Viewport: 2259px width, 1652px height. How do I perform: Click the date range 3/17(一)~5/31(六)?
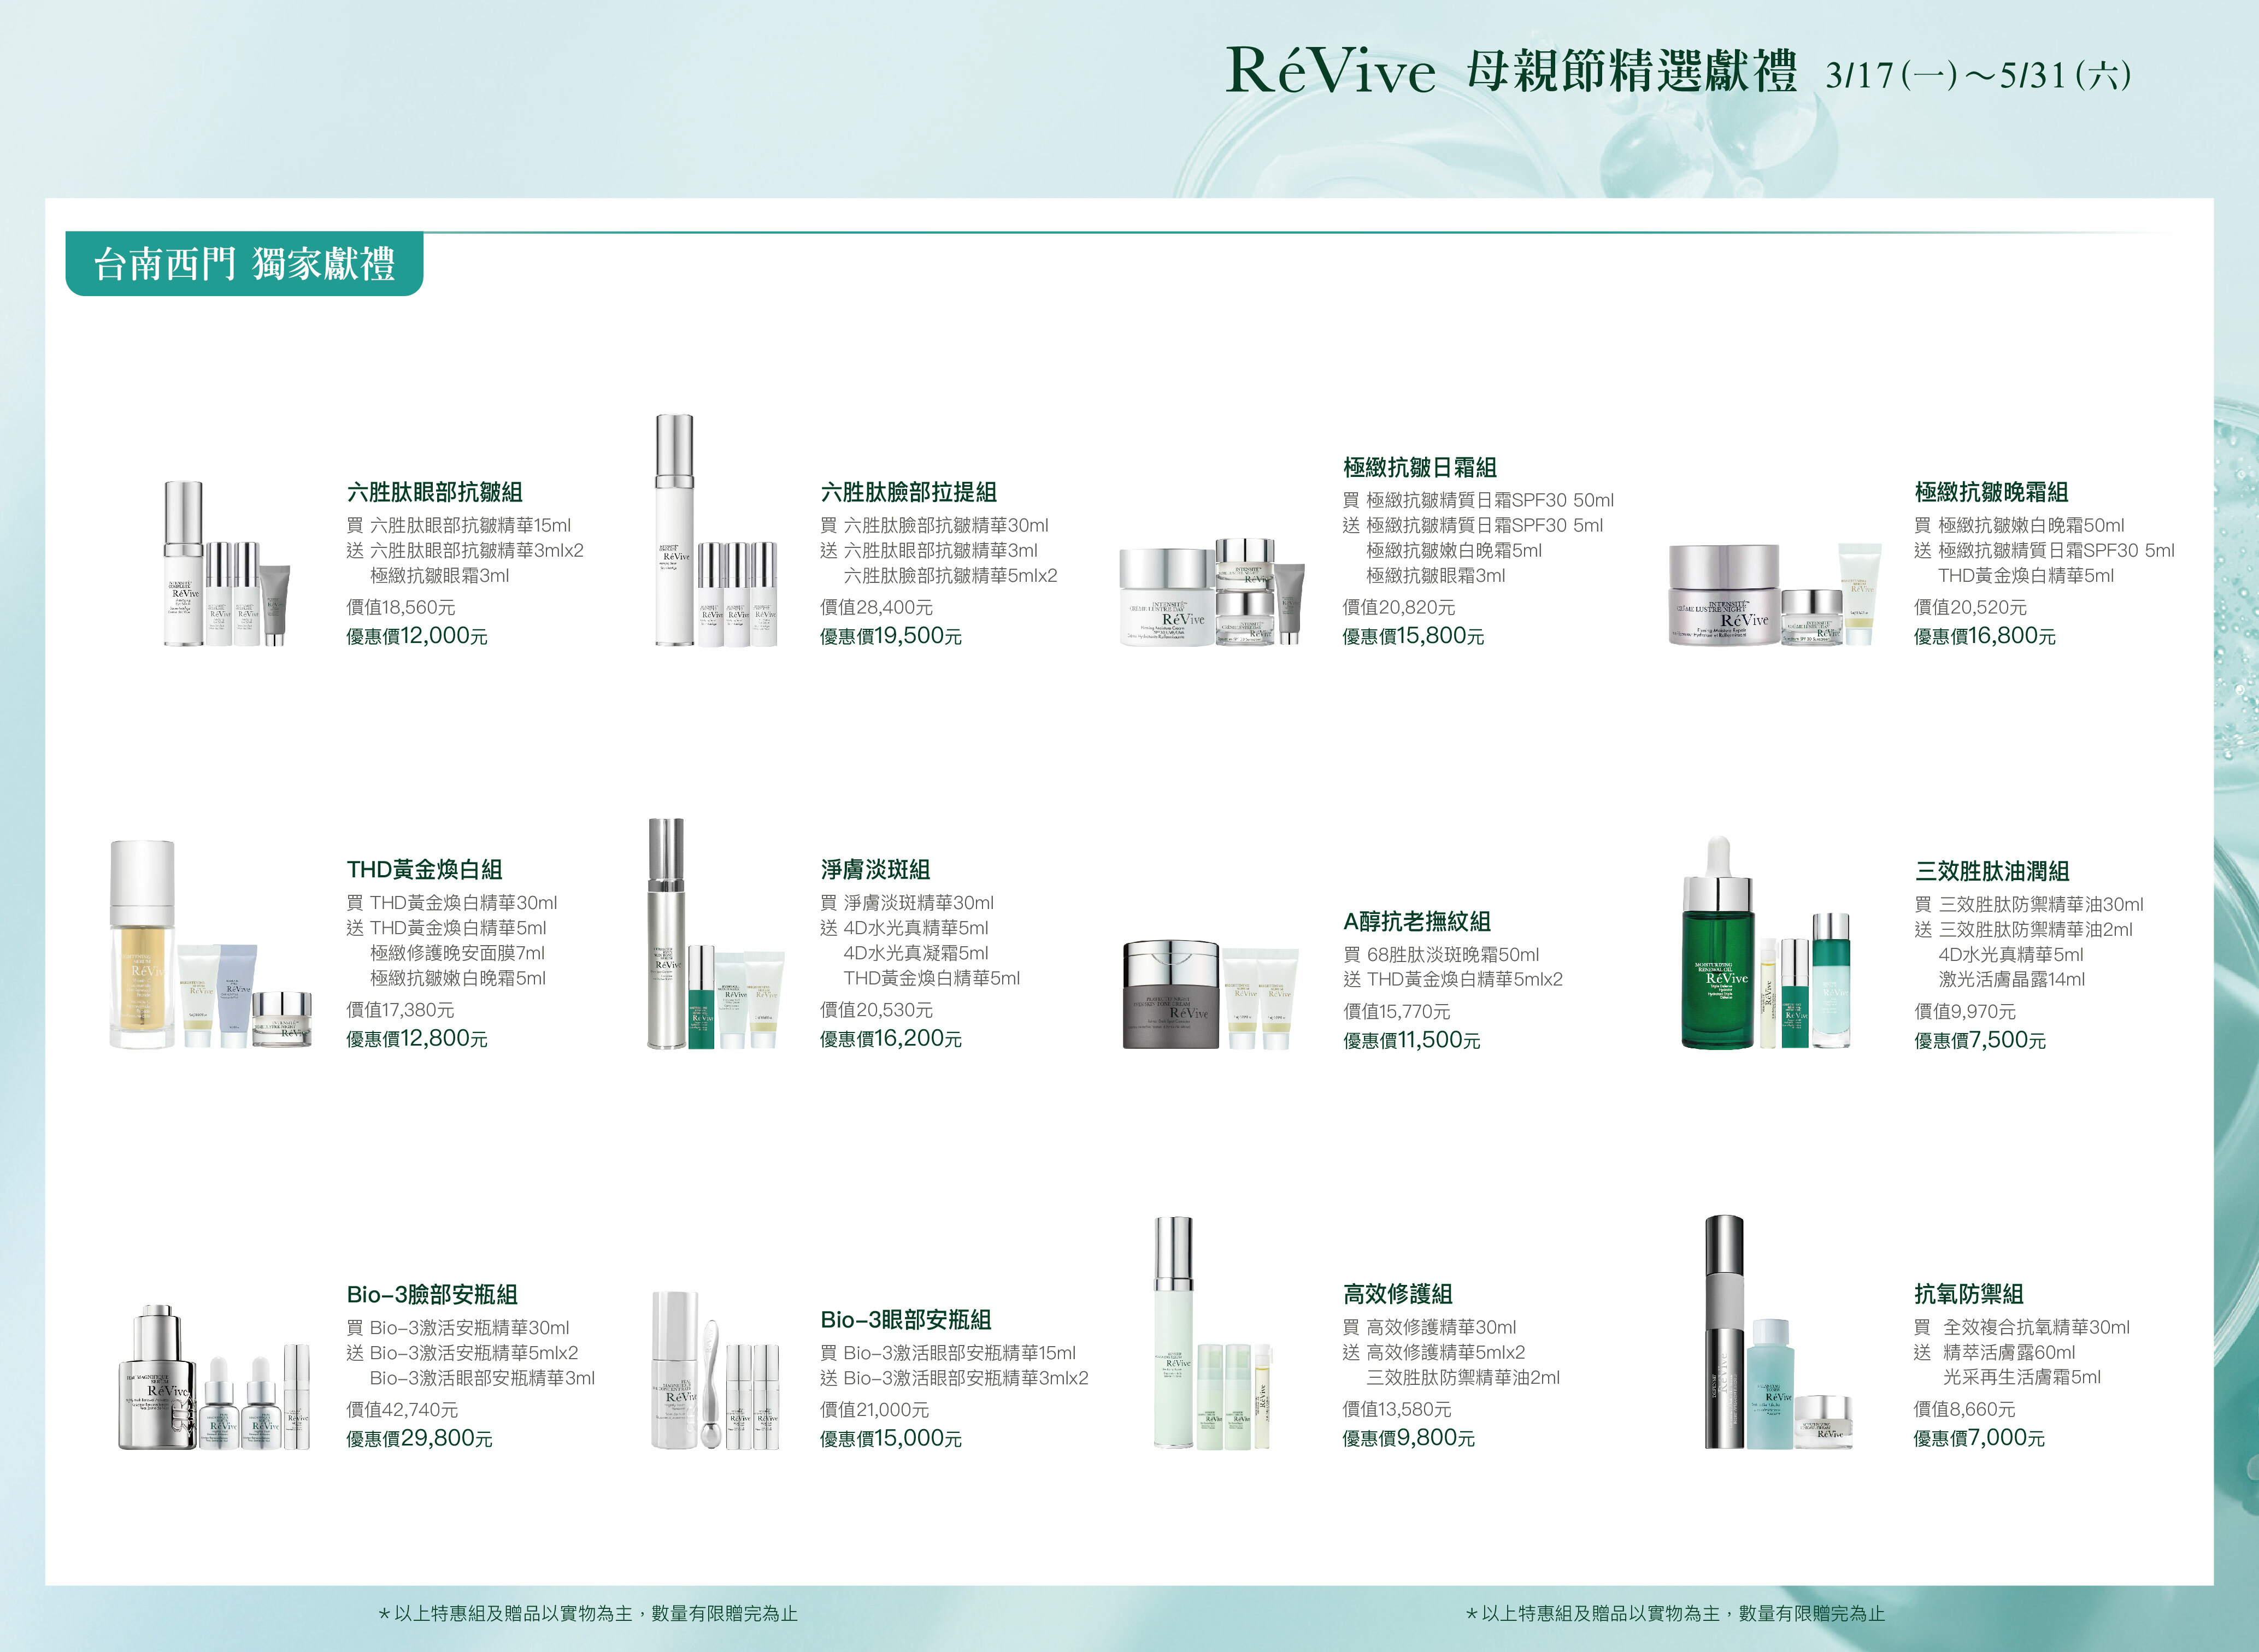tap(1978, 75)
